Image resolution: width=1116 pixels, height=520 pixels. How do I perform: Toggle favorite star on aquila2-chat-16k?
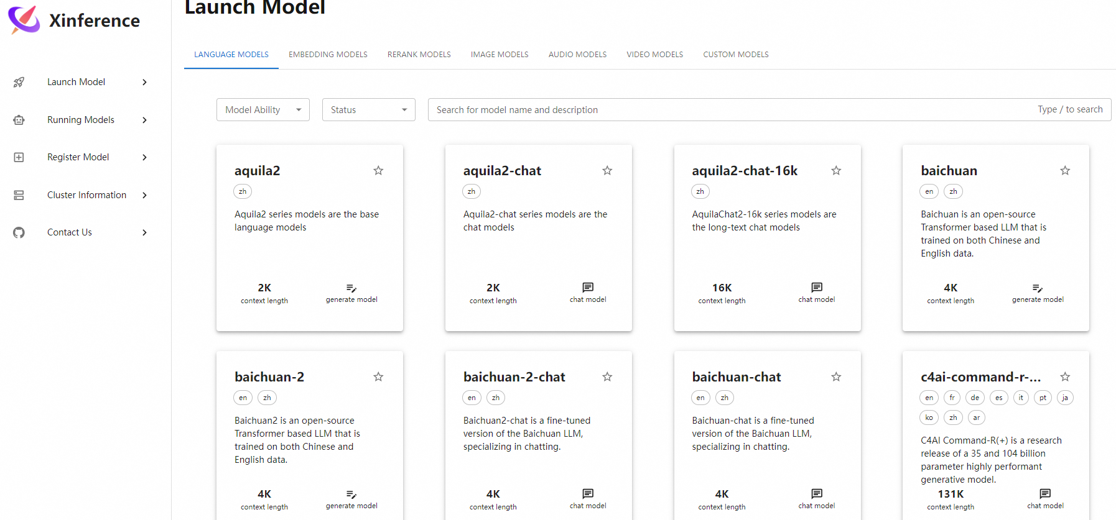(x=836, y=170)
